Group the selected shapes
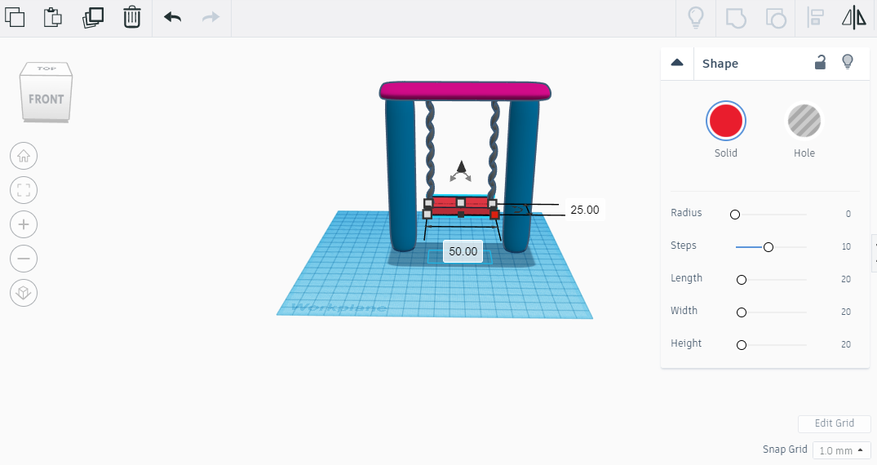This screenshot has height=465, width=877. (x=736, y=18)
